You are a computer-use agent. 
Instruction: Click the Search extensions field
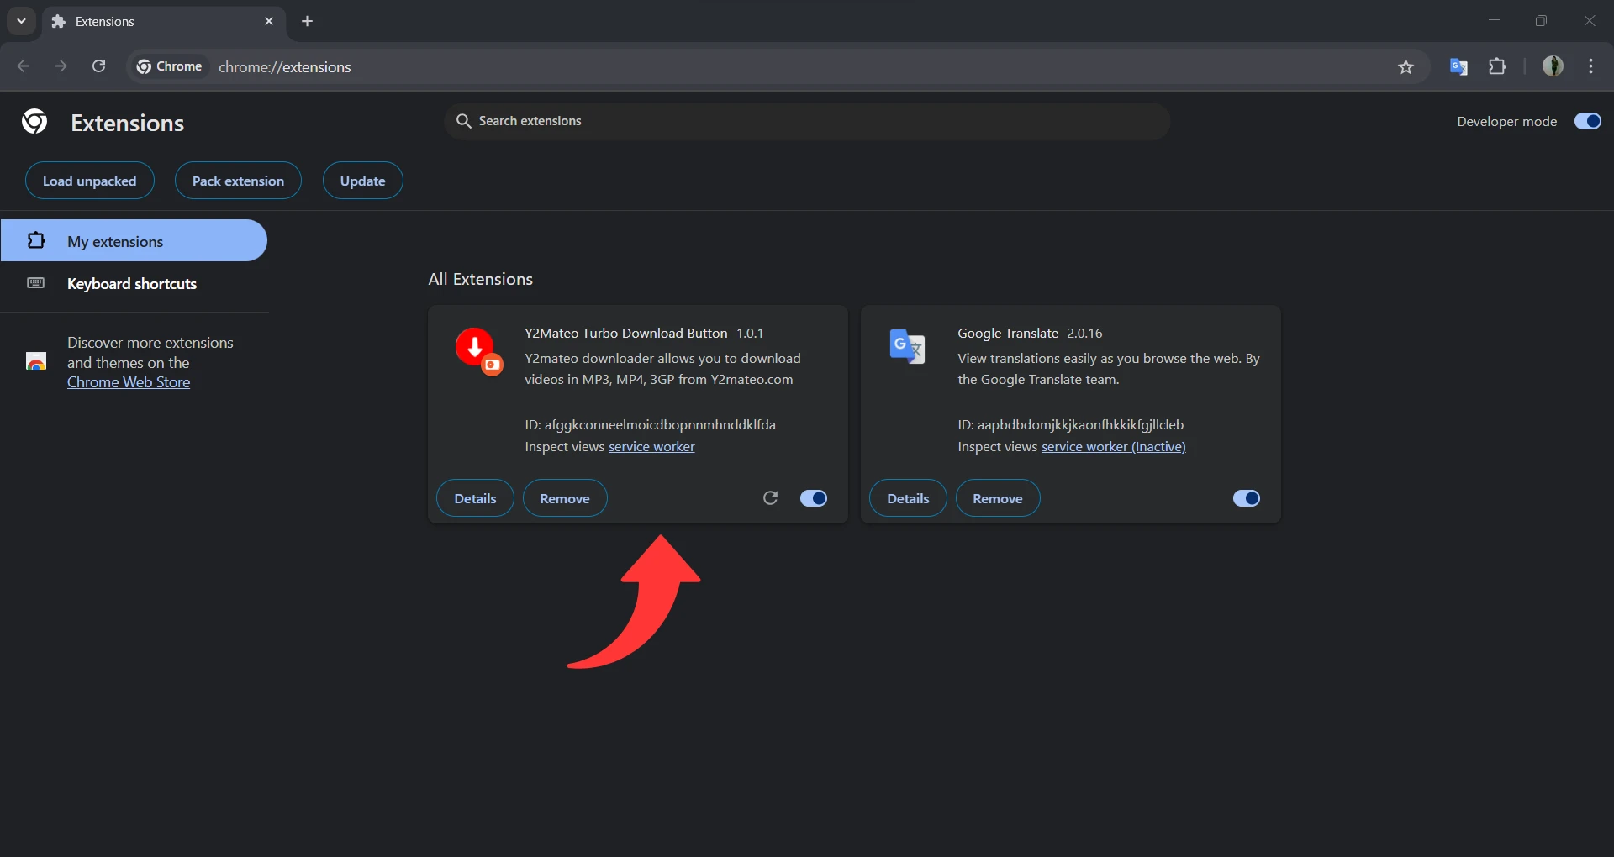tap(807, 121)
